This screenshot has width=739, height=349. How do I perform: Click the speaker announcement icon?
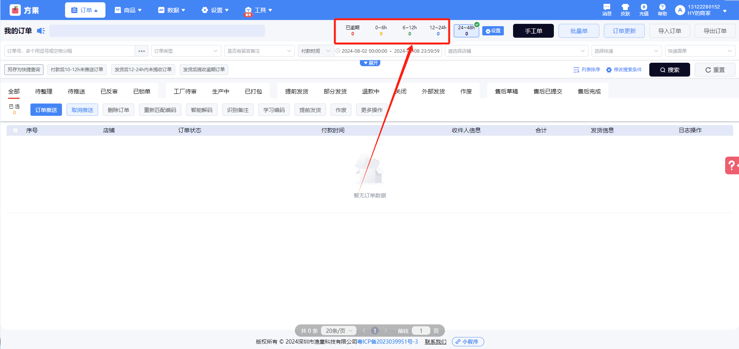click(x=41, y=31)
